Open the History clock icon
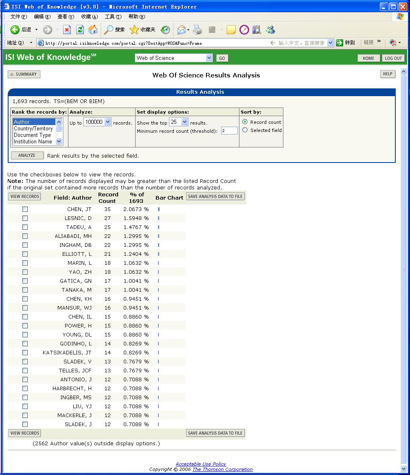The image size is (410, 475). coord(165,30)
